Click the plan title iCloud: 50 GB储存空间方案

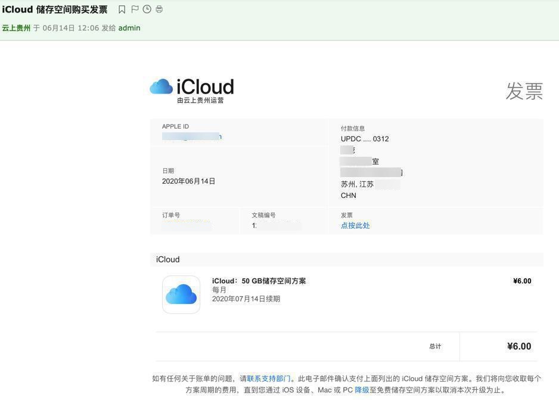259,281
